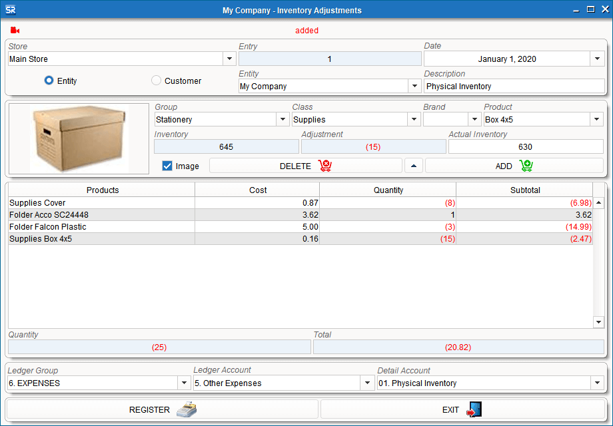Maximize the Inventory Adjustments window
The height and width of the screenshot is (426, 613).
point(591,9)
